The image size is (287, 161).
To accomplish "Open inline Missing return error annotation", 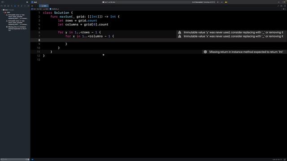I will 244,52.
